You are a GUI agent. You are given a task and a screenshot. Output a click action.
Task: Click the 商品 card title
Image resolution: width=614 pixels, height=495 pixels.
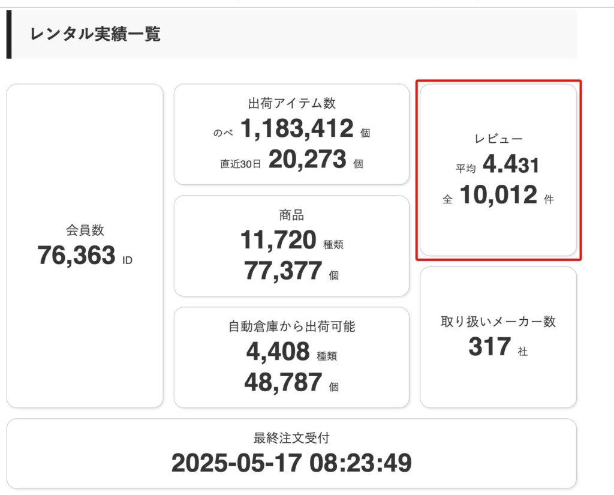(292, 215)
